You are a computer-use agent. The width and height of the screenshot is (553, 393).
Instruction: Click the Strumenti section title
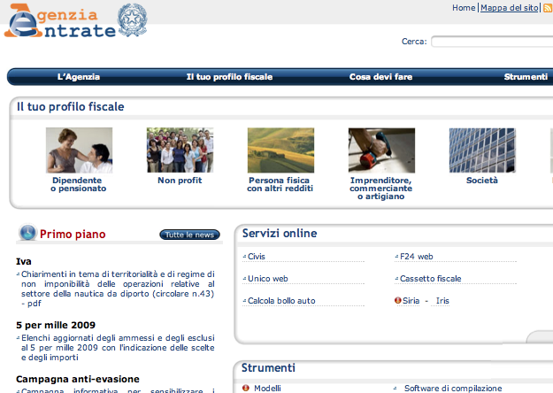tap(268, 367)
